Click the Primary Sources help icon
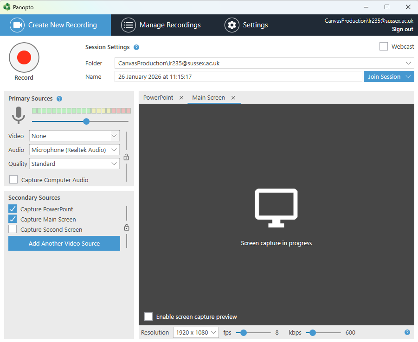418x342 pixels. pyautogui.click(x=59, y=99)
